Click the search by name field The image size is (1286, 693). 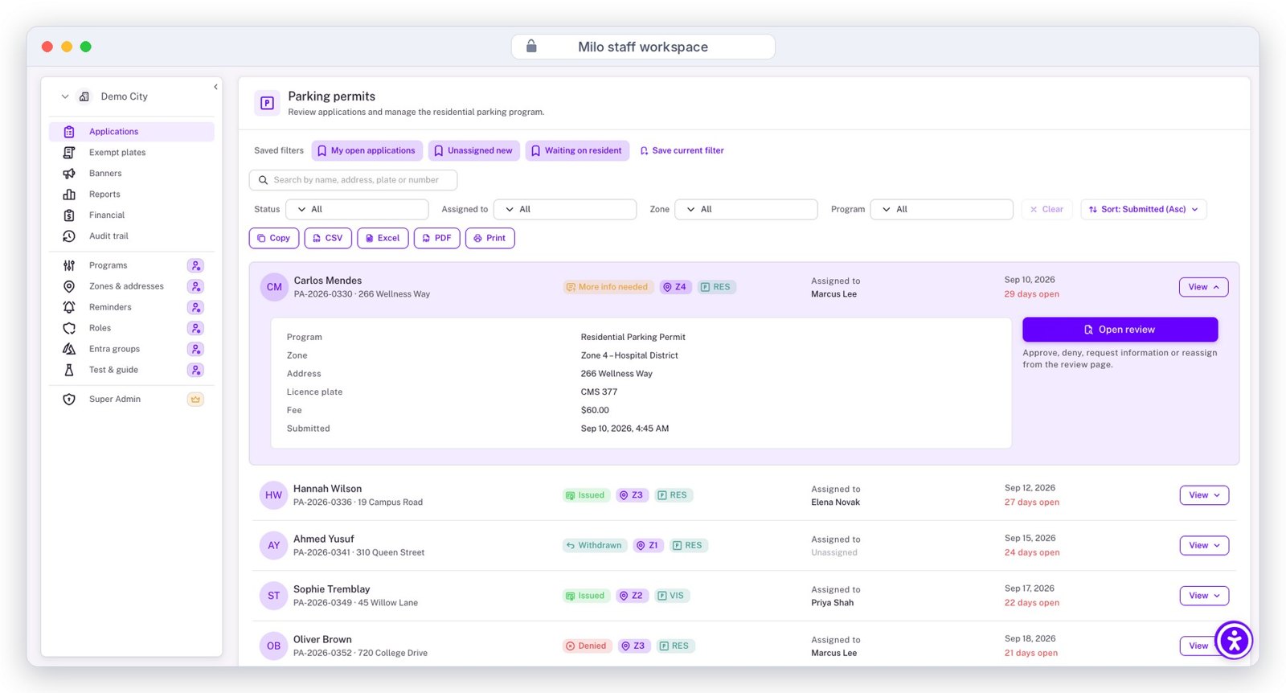click(x=354, y=180)
